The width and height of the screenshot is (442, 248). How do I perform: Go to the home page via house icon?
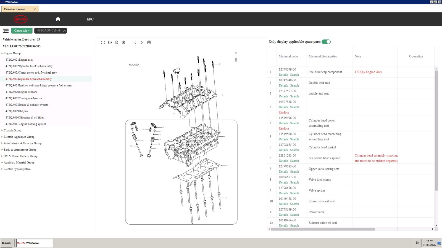(x=58, y=19)
